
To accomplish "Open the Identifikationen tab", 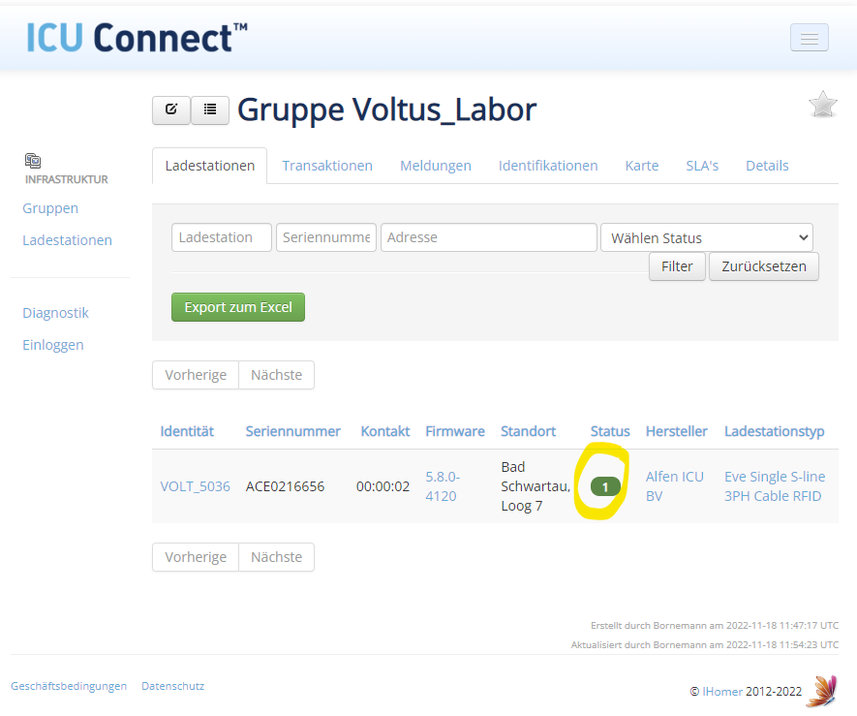I will [548, 166].
